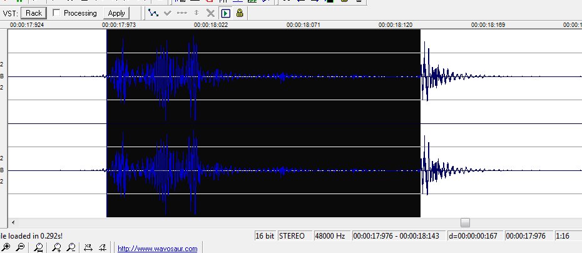The width and height of the screenshot is (582, 253).
Task: Click the grey X delete icon
Action: tap(210, 13)
